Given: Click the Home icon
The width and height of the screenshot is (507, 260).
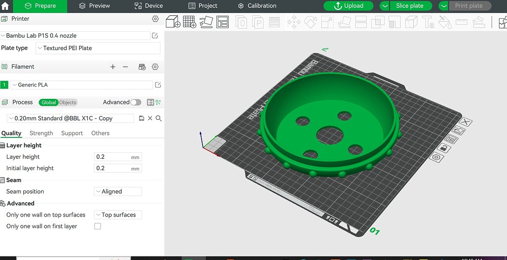Looking at the screenshot, I should (5, 6).
